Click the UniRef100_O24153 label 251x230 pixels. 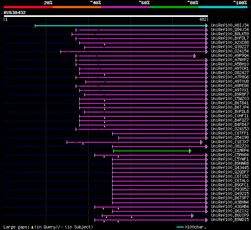pyautogui.click(x=230, y=129)
